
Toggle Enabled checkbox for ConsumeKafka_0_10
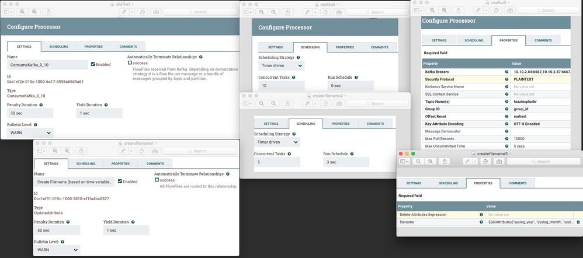tap(93, 64)
